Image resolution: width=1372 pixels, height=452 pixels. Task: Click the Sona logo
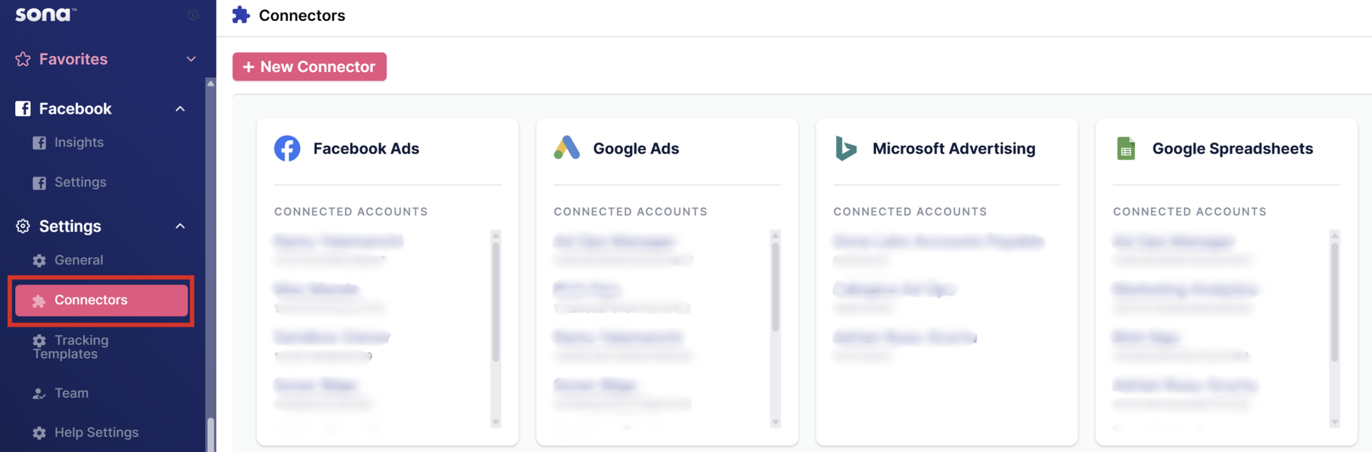[45, 15]
